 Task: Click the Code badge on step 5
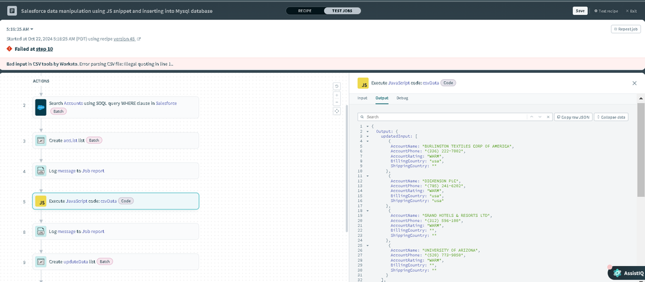point(127,201)
